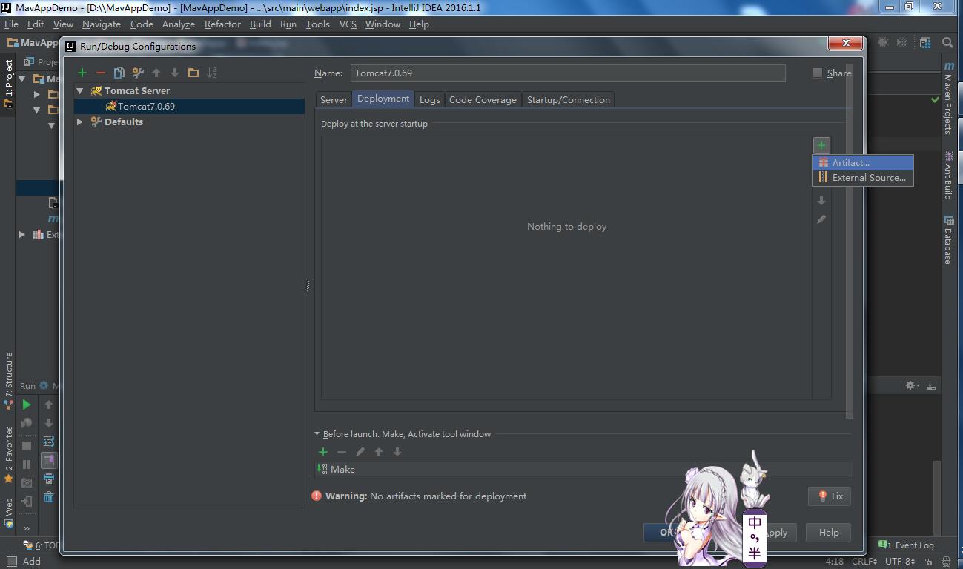
Task: Remove selected configuration with red minus
Action: (x=101, y=73)
